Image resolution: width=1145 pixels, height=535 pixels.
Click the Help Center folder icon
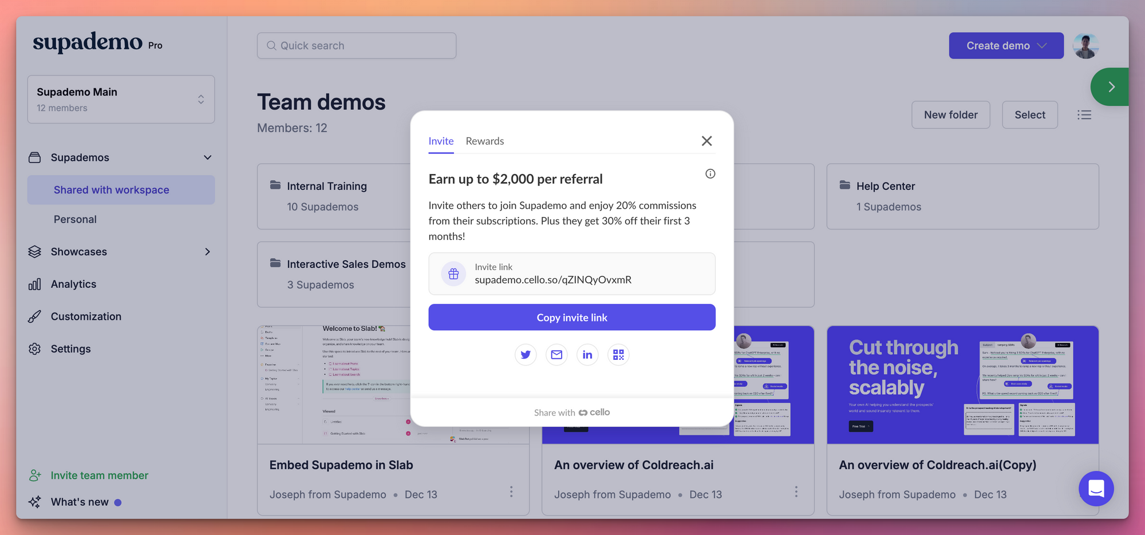pyautogui.click(x=845, y=185)
